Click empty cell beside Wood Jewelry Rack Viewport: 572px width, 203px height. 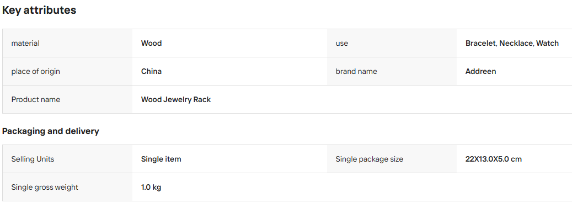click(x=450, y=99)
